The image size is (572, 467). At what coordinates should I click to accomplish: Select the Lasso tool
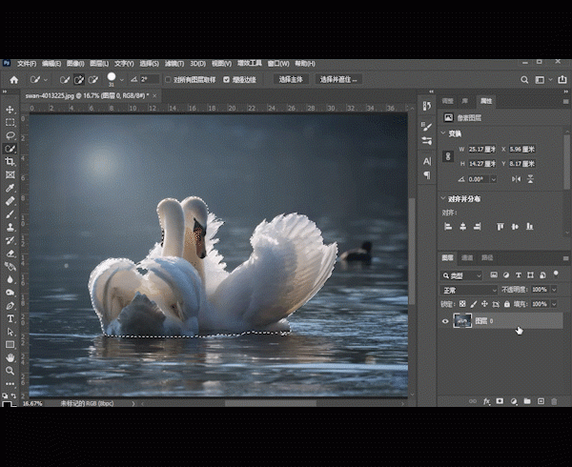pos(10,135)
